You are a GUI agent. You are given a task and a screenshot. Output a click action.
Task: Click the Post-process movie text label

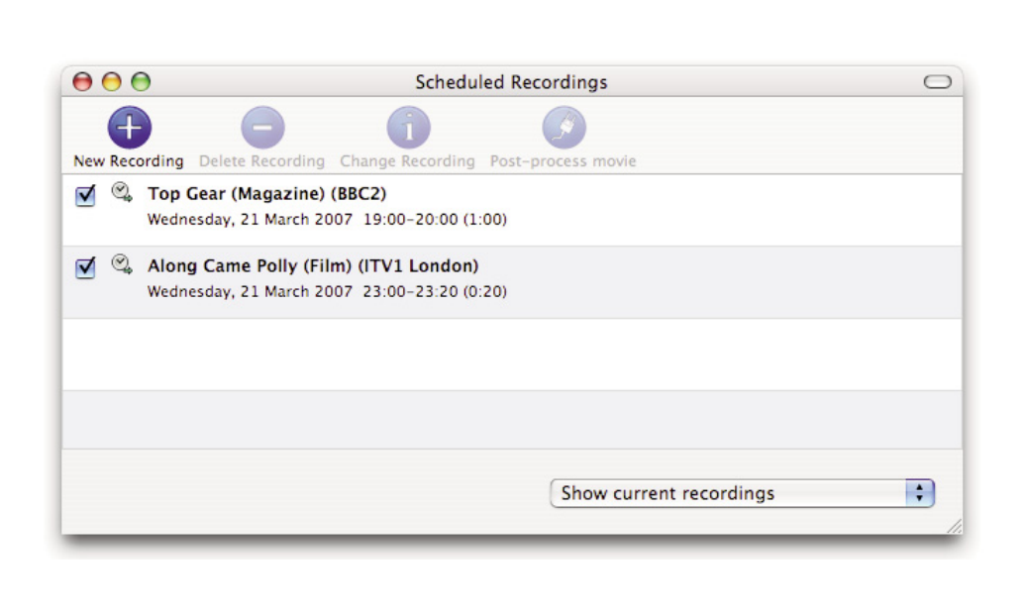point(564,161)
